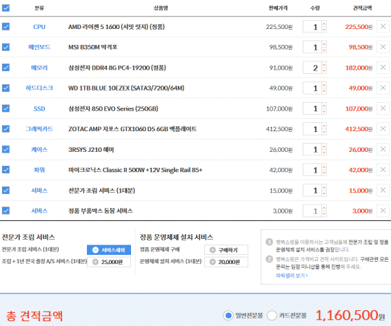Click product WD 1TB BLUE 10EZEX

pos(126,88)
